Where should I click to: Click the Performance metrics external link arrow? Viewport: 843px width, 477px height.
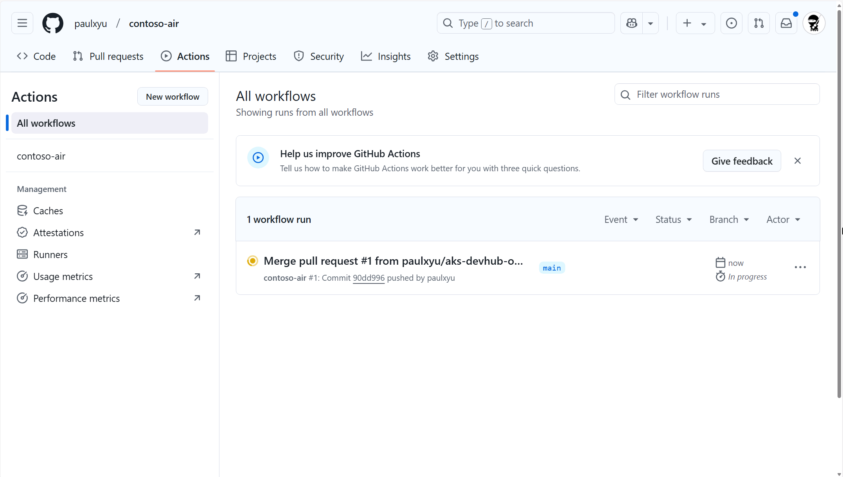197,298
